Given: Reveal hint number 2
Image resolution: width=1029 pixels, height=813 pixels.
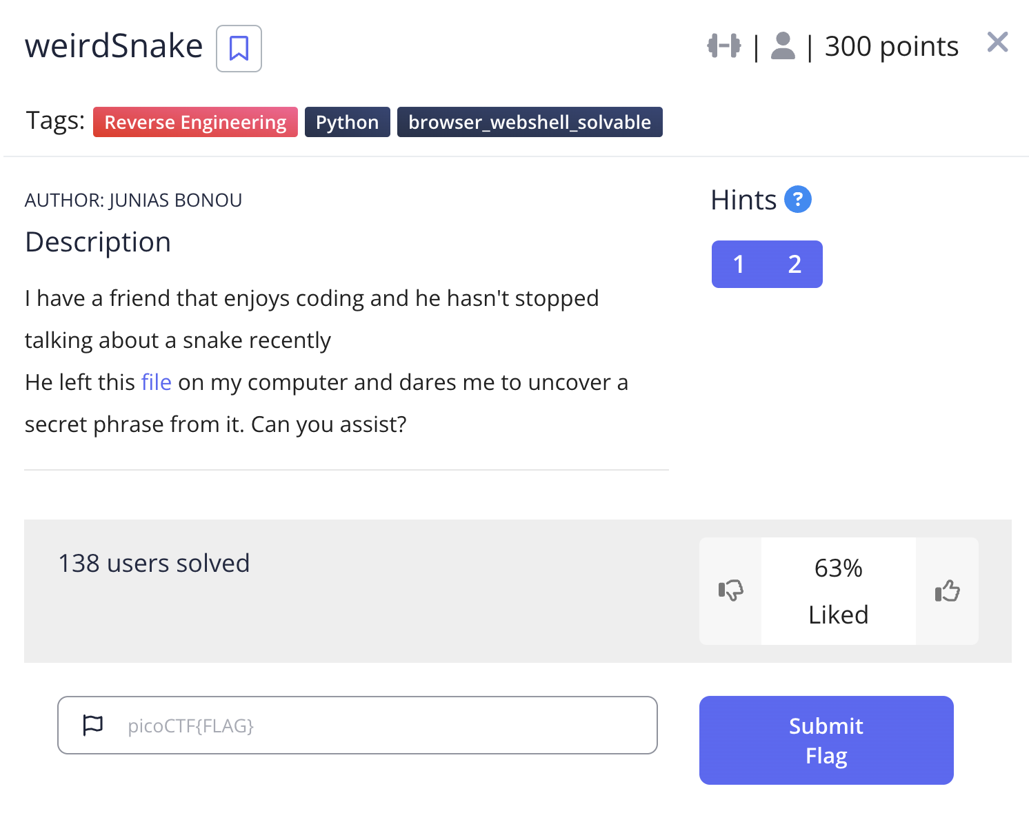Looking at the screenshot, I should click(x=795, y=264).
